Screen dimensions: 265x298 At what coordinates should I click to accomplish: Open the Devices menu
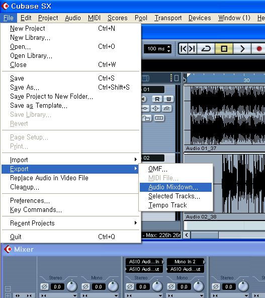tap(200, 18)
